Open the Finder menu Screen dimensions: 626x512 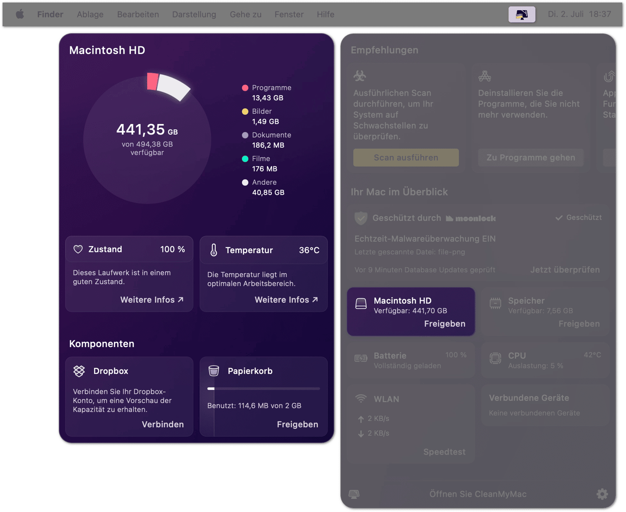click(x=50, y=14)
